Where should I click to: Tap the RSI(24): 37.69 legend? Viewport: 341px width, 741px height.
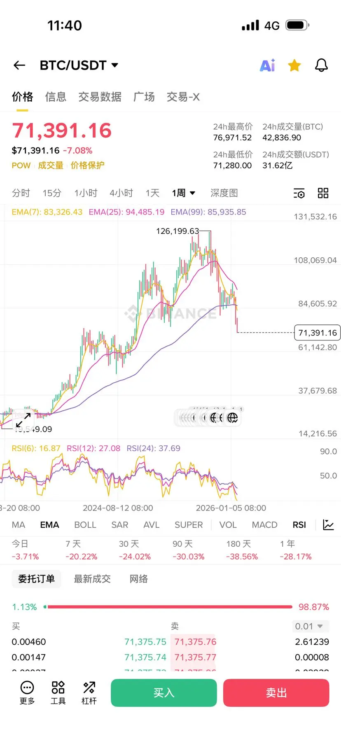point(153,448)
